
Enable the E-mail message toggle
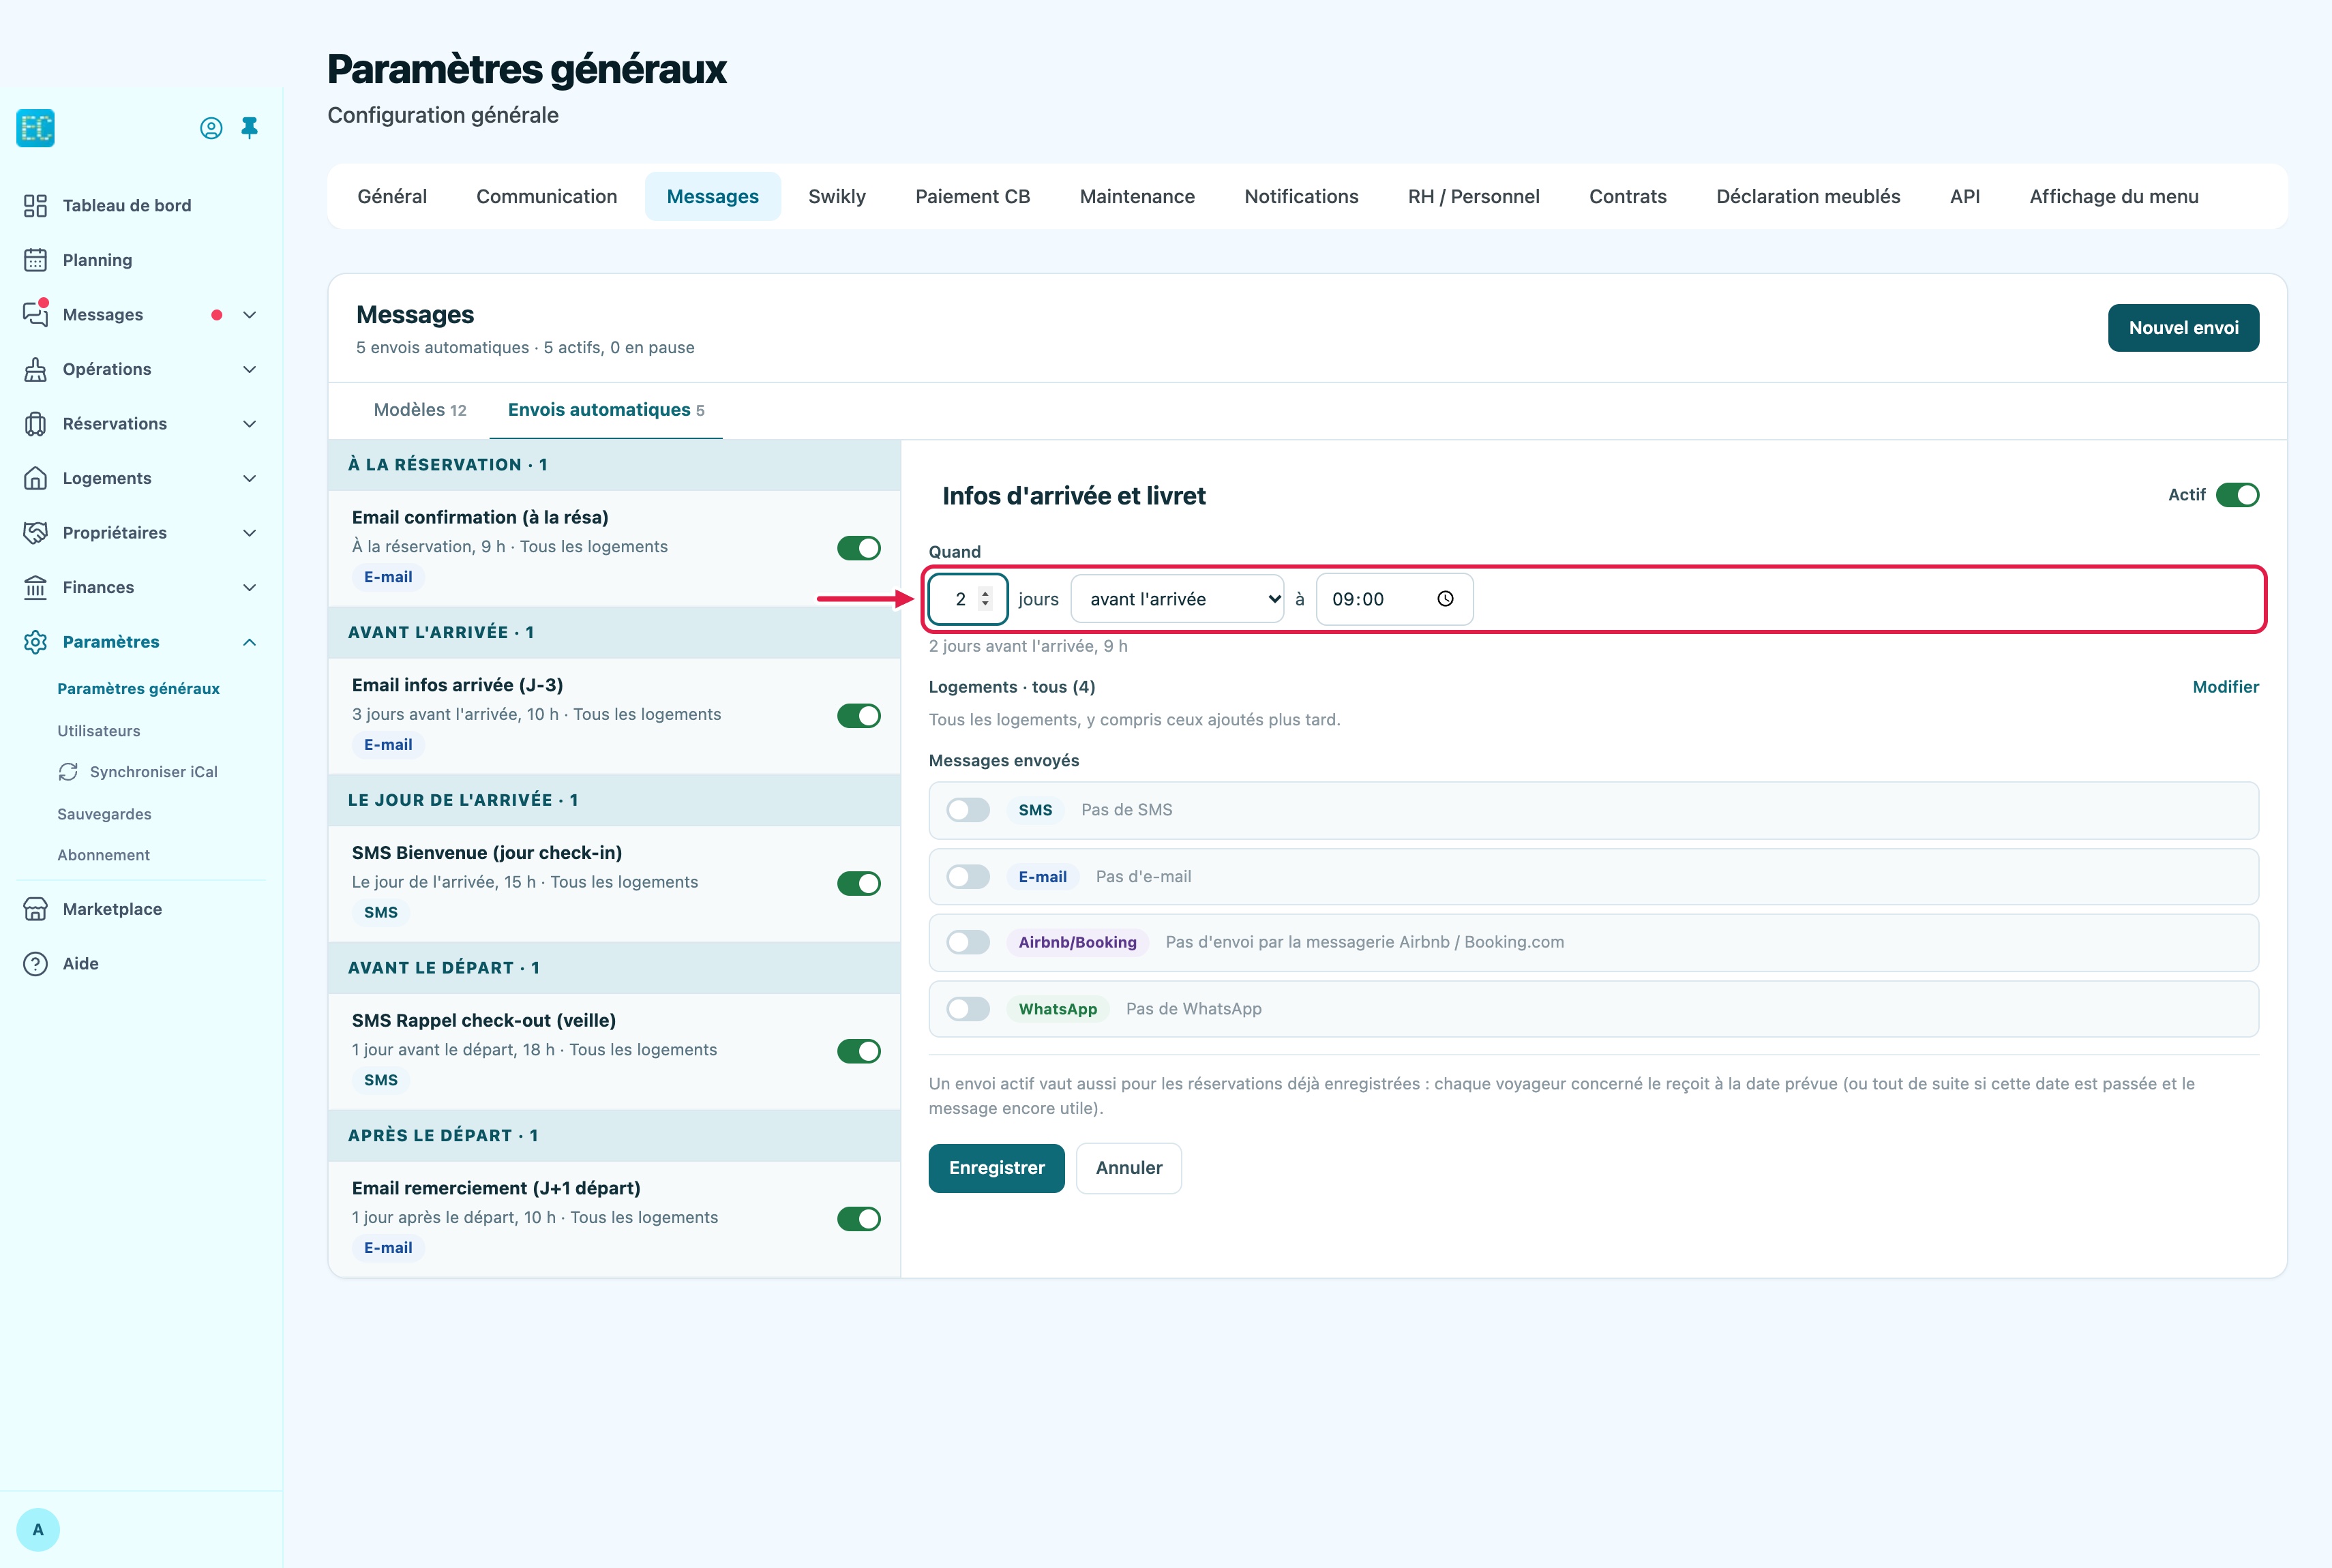tap(968, 877)
